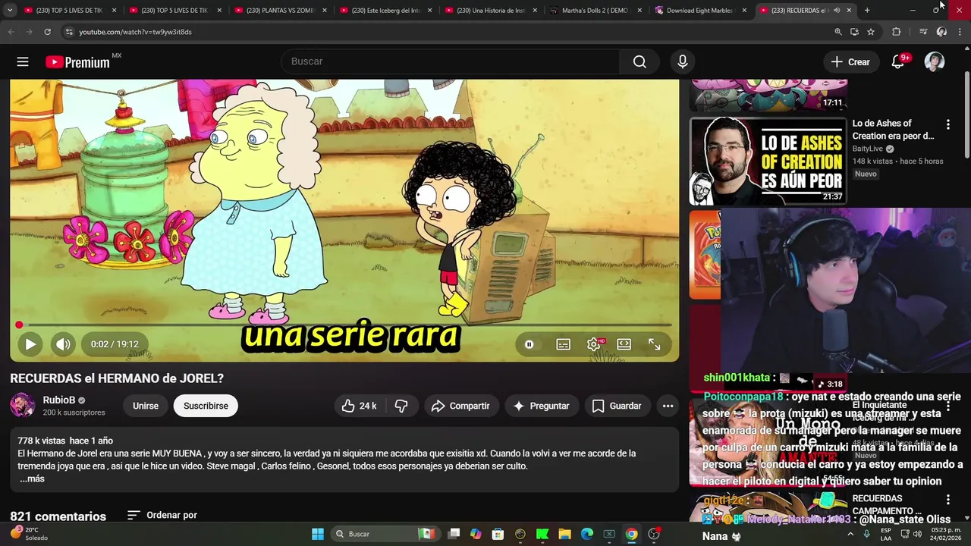
Task: Dislike the video
Action: 401,406
